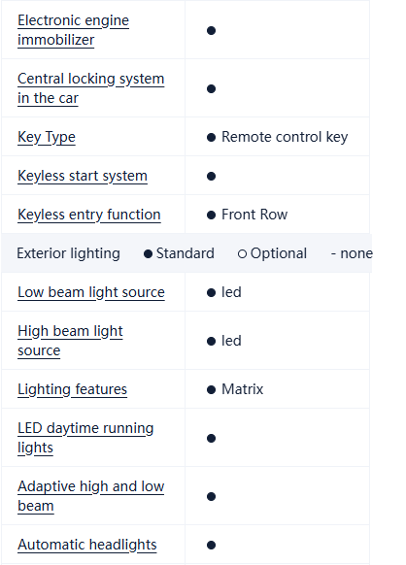Click the standard dot for Automatic headlights
Image resolution: width=406 pixels, height=565 pixels.
(x=212, y=546)
